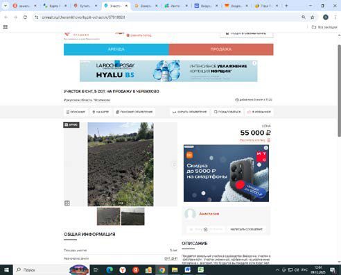Close the MTS smartphone discount ad
341x275 pixels.
click(x=266, y=147)
